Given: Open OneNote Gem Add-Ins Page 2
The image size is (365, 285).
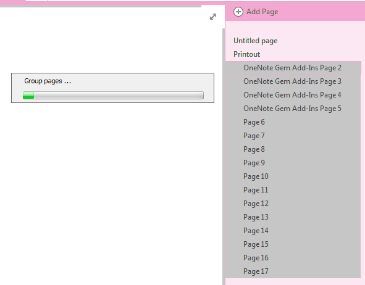Looking at the screenshot, I should (293, 68).
